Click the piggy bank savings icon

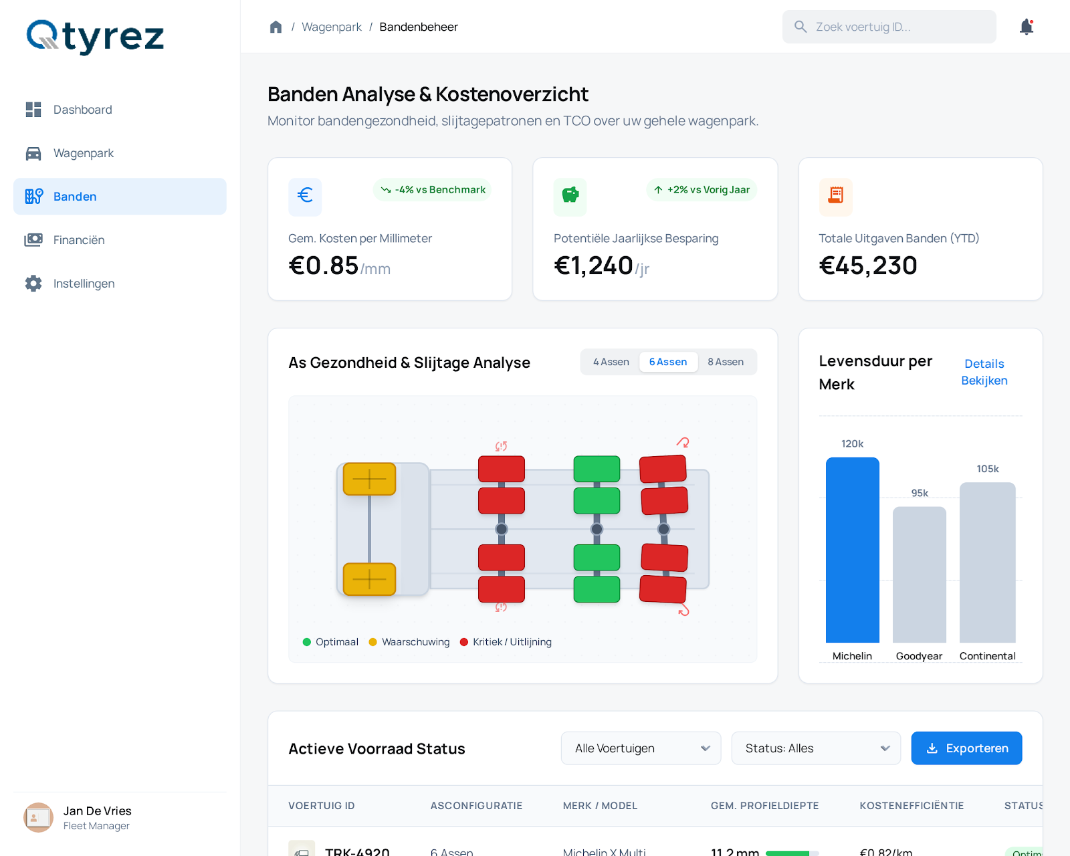pos(570,197)
